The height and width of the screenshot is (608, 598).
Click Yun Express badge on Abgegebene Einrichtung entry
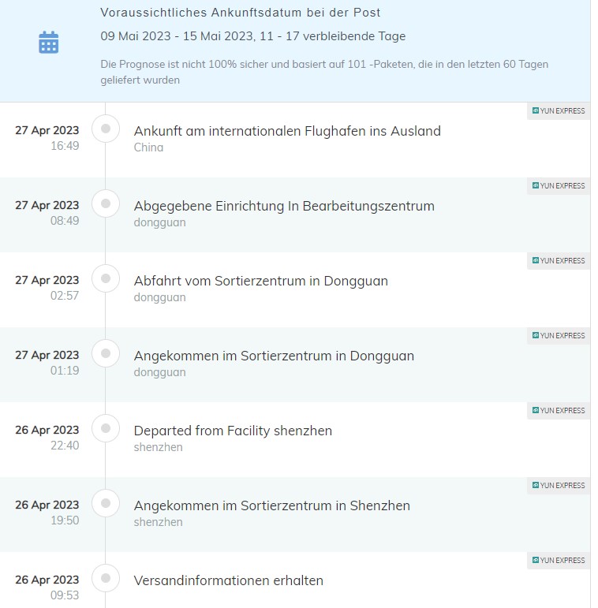pyautogui.click(x=559, y=186)
